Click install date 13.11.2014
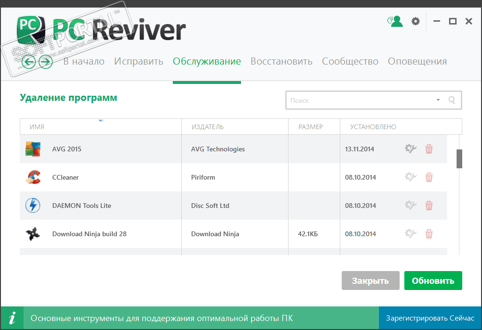The height and width of the screenshot is (330, 482). point(360,149)
